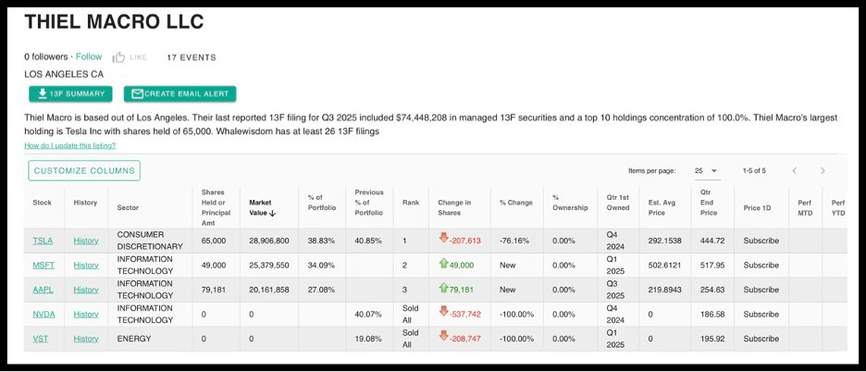The image size is (866, 372).
Task: Create an email alert
Action: click(180, 93)
